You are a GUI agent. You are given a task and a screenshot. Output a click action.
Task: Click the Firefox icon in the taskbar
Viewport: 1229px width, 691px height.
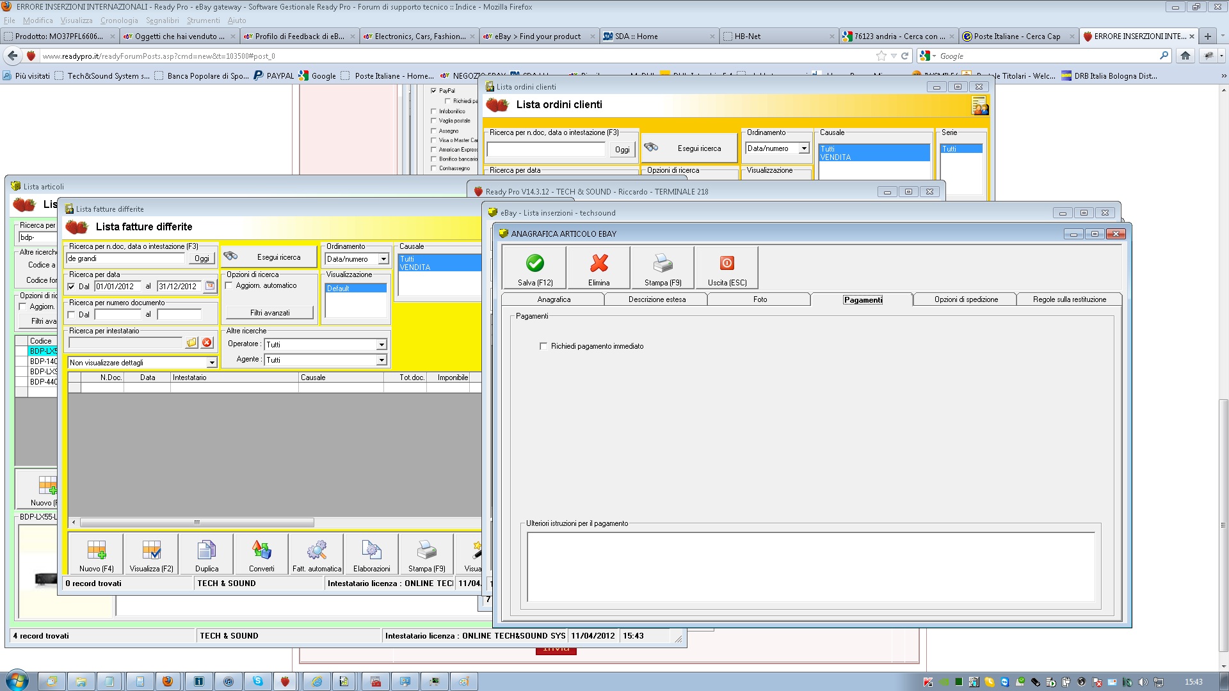(168, 681)
